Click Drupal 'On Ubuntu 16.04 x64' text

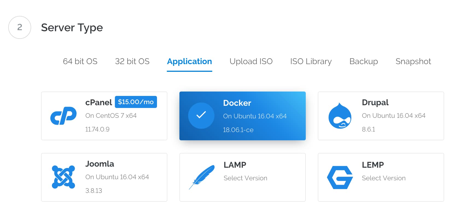pos(394,116)
